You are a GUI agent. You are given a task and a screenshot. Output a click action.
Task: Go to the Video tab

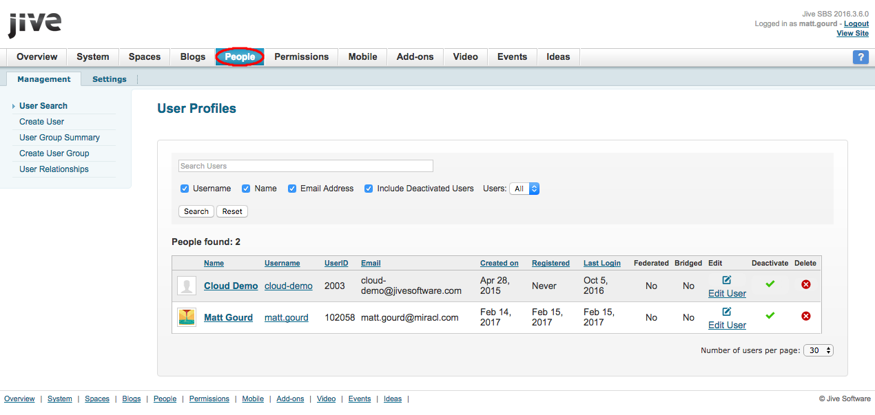(466, 57)
